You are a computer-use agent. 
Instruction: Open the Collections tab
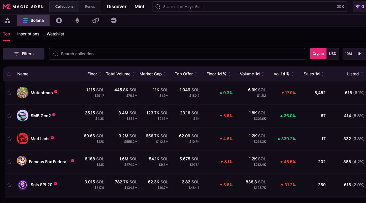click(64, 7)
